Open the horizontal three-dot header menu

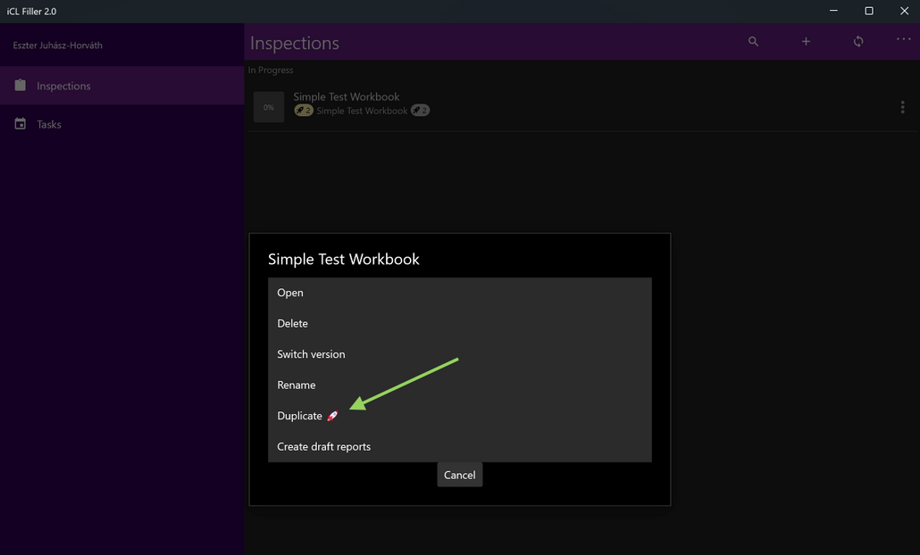(x=904, y=39)
